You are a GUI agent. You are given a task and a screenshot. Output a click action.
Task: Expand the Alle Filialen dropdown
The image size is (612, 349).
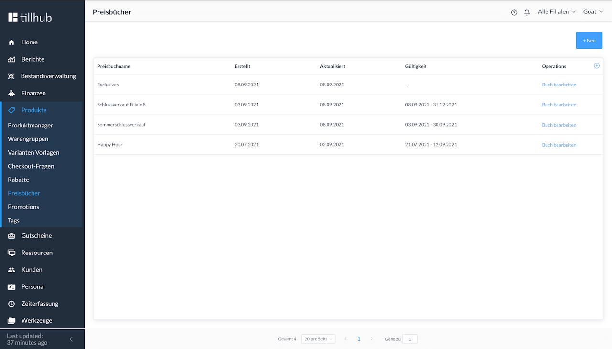(557, 12)
